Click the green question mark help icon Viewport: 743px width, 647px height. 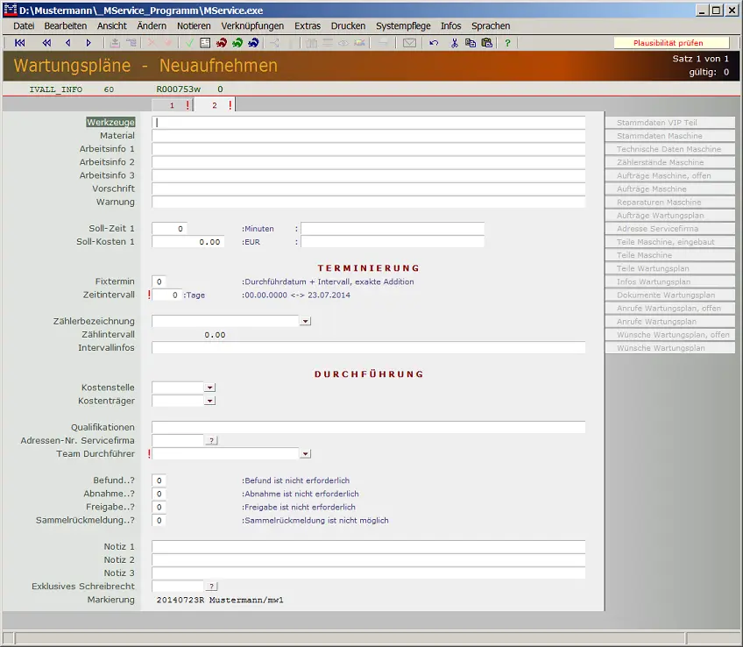507,43
